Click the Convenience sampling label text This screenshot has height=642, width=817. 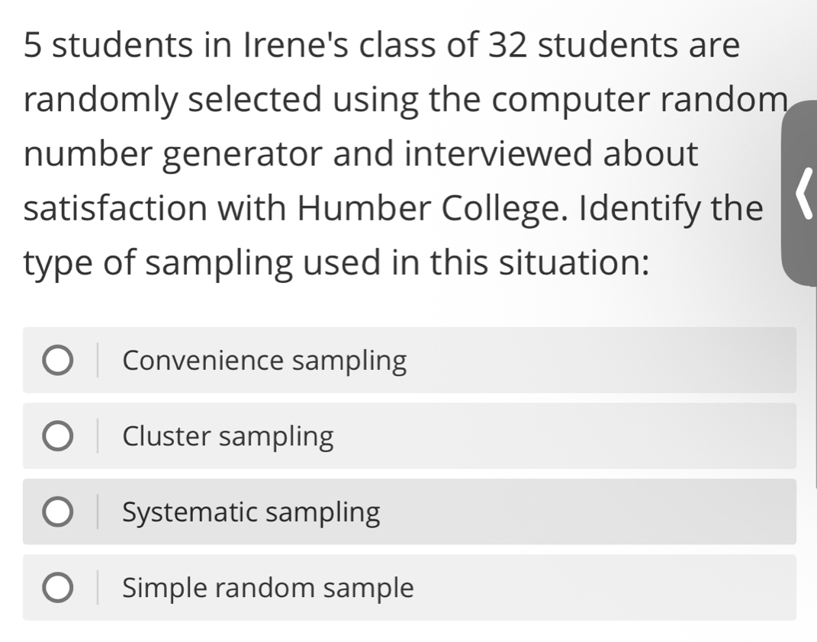pyautogui.click(x=264, y=360)
